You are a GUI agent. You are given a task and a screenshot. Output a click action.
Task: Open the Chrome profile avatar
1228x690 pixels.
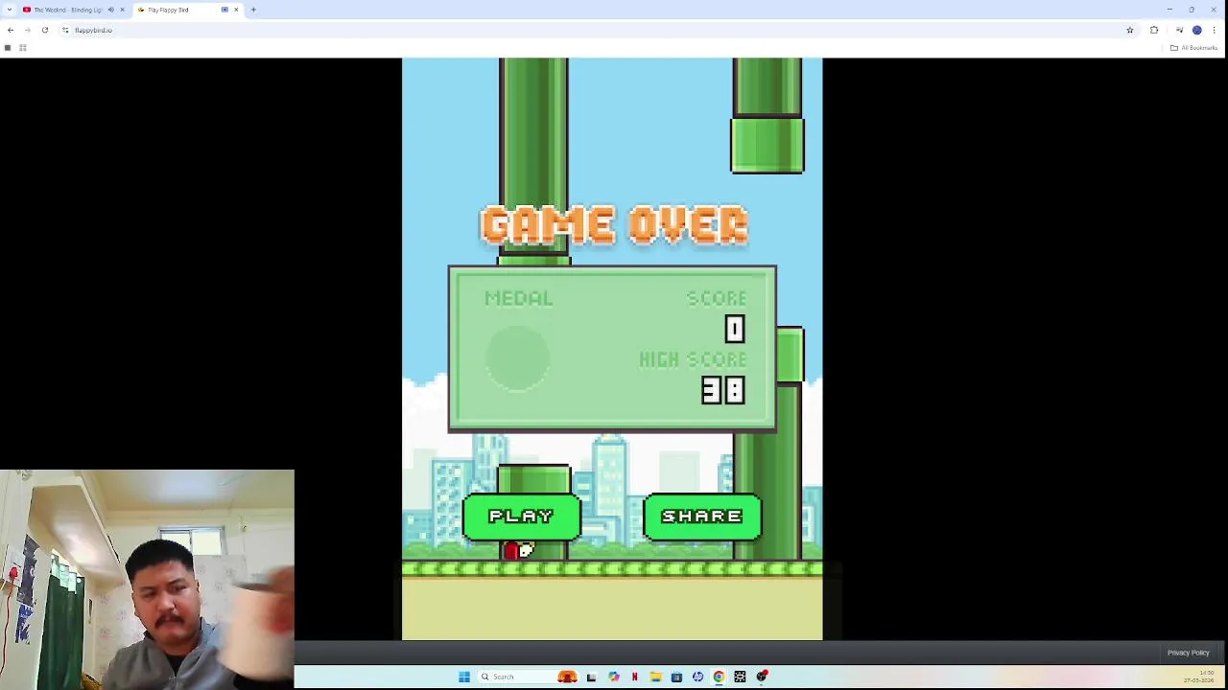1196,30
